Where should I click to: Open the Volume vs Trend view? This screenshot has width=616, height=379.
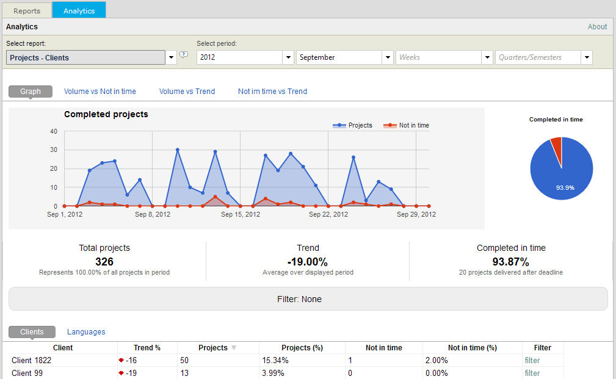pos(187,92)
